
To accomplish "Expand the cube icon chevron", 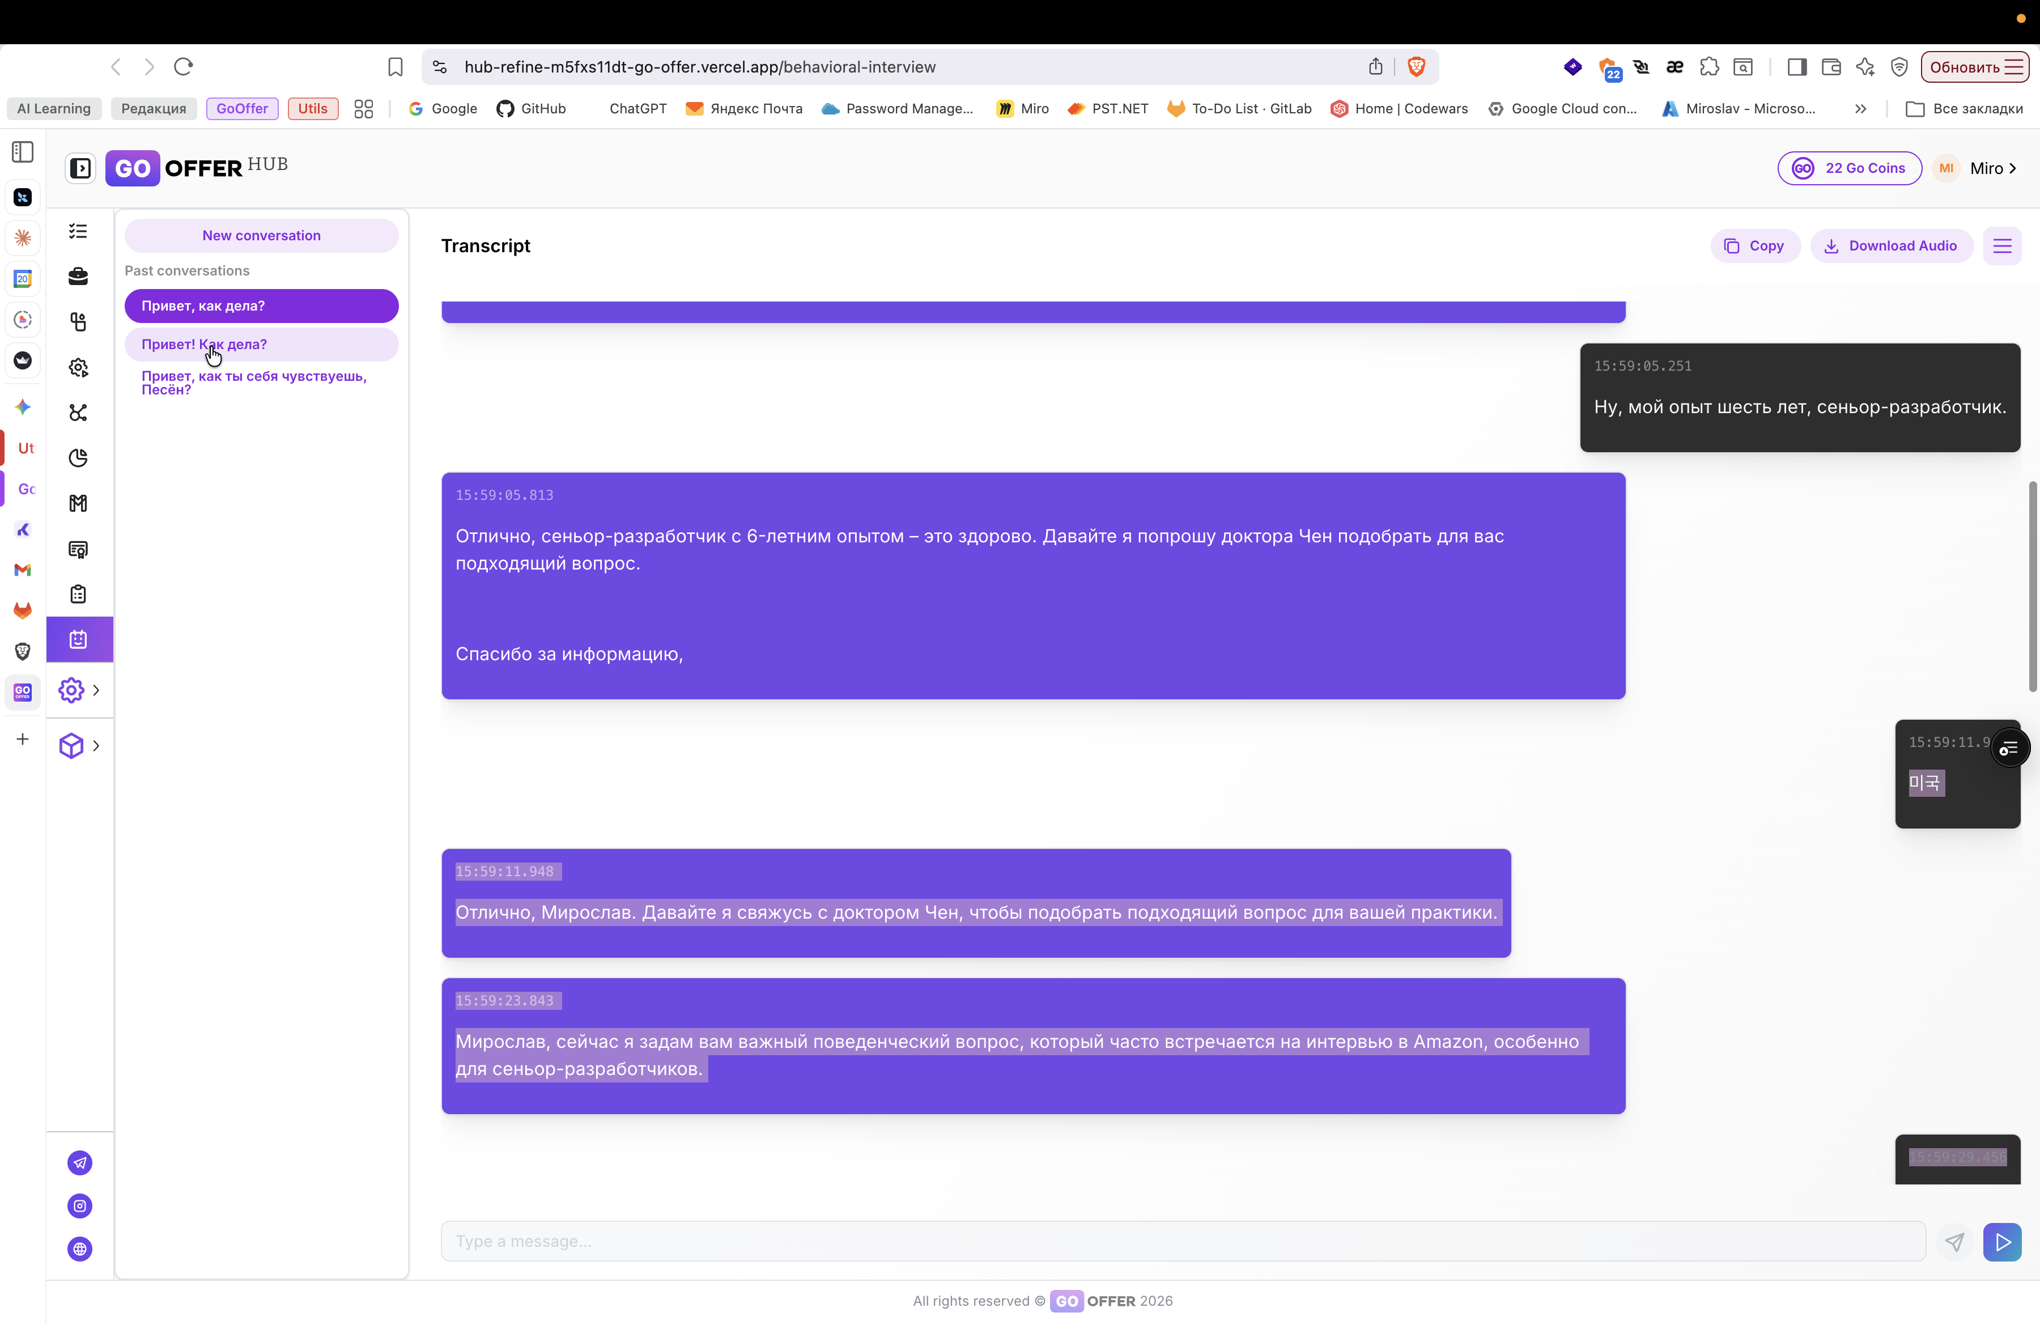I will 96,746.
